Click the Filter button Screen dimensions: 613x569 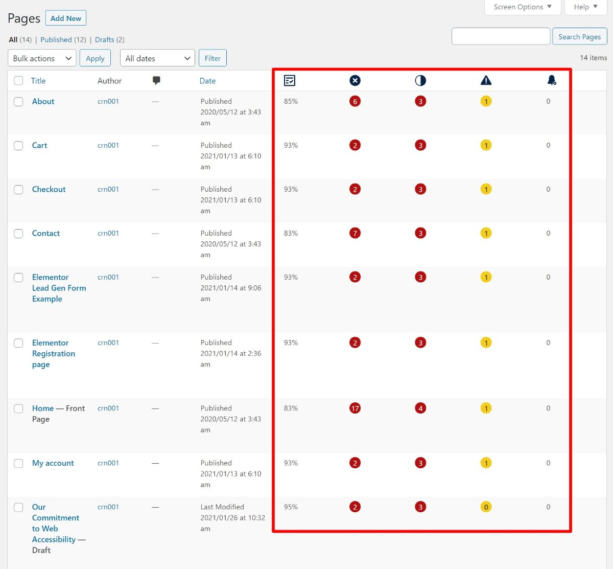click(213, 58)
